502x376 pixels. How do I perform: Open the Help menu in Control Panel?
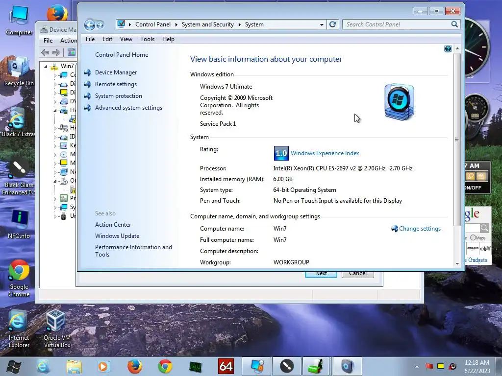point(168,39)
